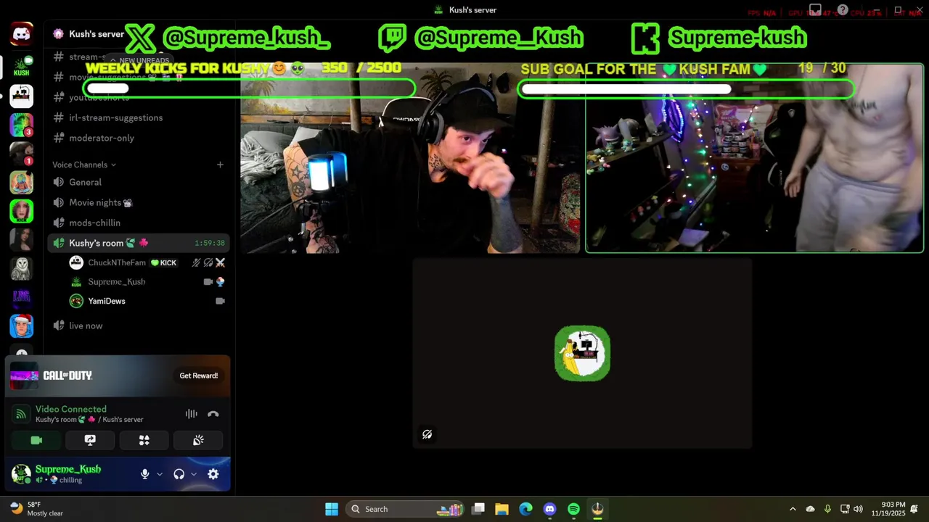The height and width of the screenshot is (522, 929).
Task: Open weather widget showing 58°F
Action: point(36,509)
